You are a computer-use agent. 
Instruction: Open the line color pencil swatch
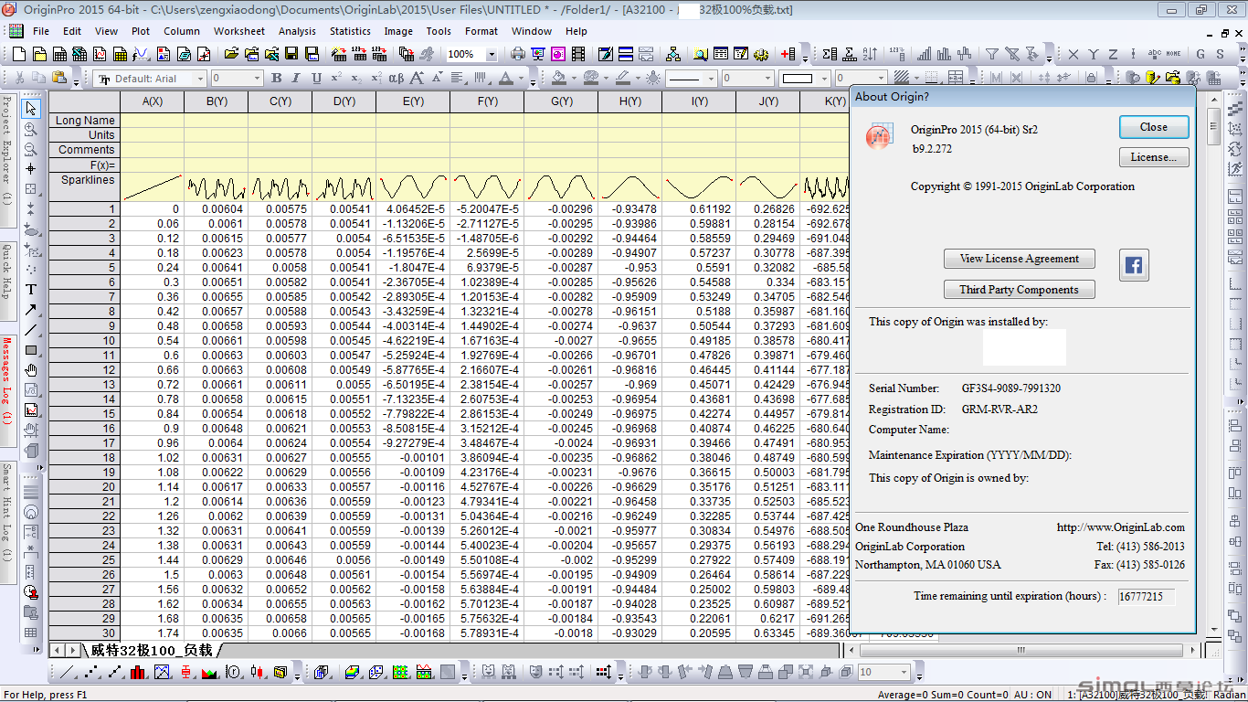[x=621, y=79]
